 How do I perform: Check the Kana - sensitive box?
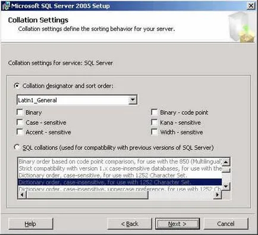point(155,122)
